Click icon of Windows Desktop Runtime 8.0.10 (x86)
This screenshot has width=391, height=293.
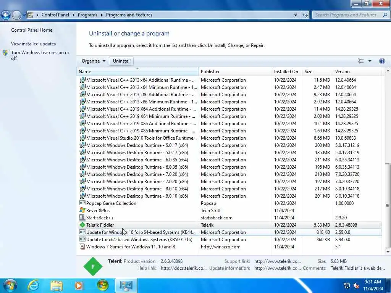click(x=82, y=196)
